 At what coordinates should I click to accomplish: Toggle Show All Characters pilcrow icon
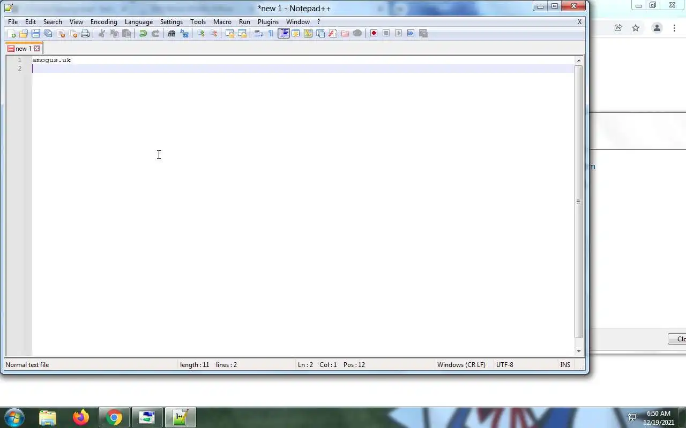(271, 33)
